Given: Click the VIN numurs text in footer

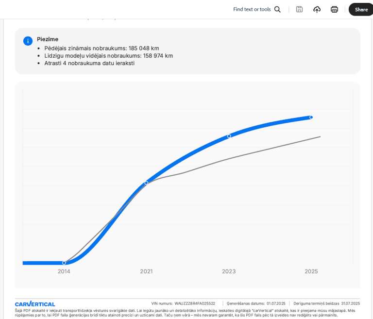Looking at the screenshot, I should click(x=183, y=303).
